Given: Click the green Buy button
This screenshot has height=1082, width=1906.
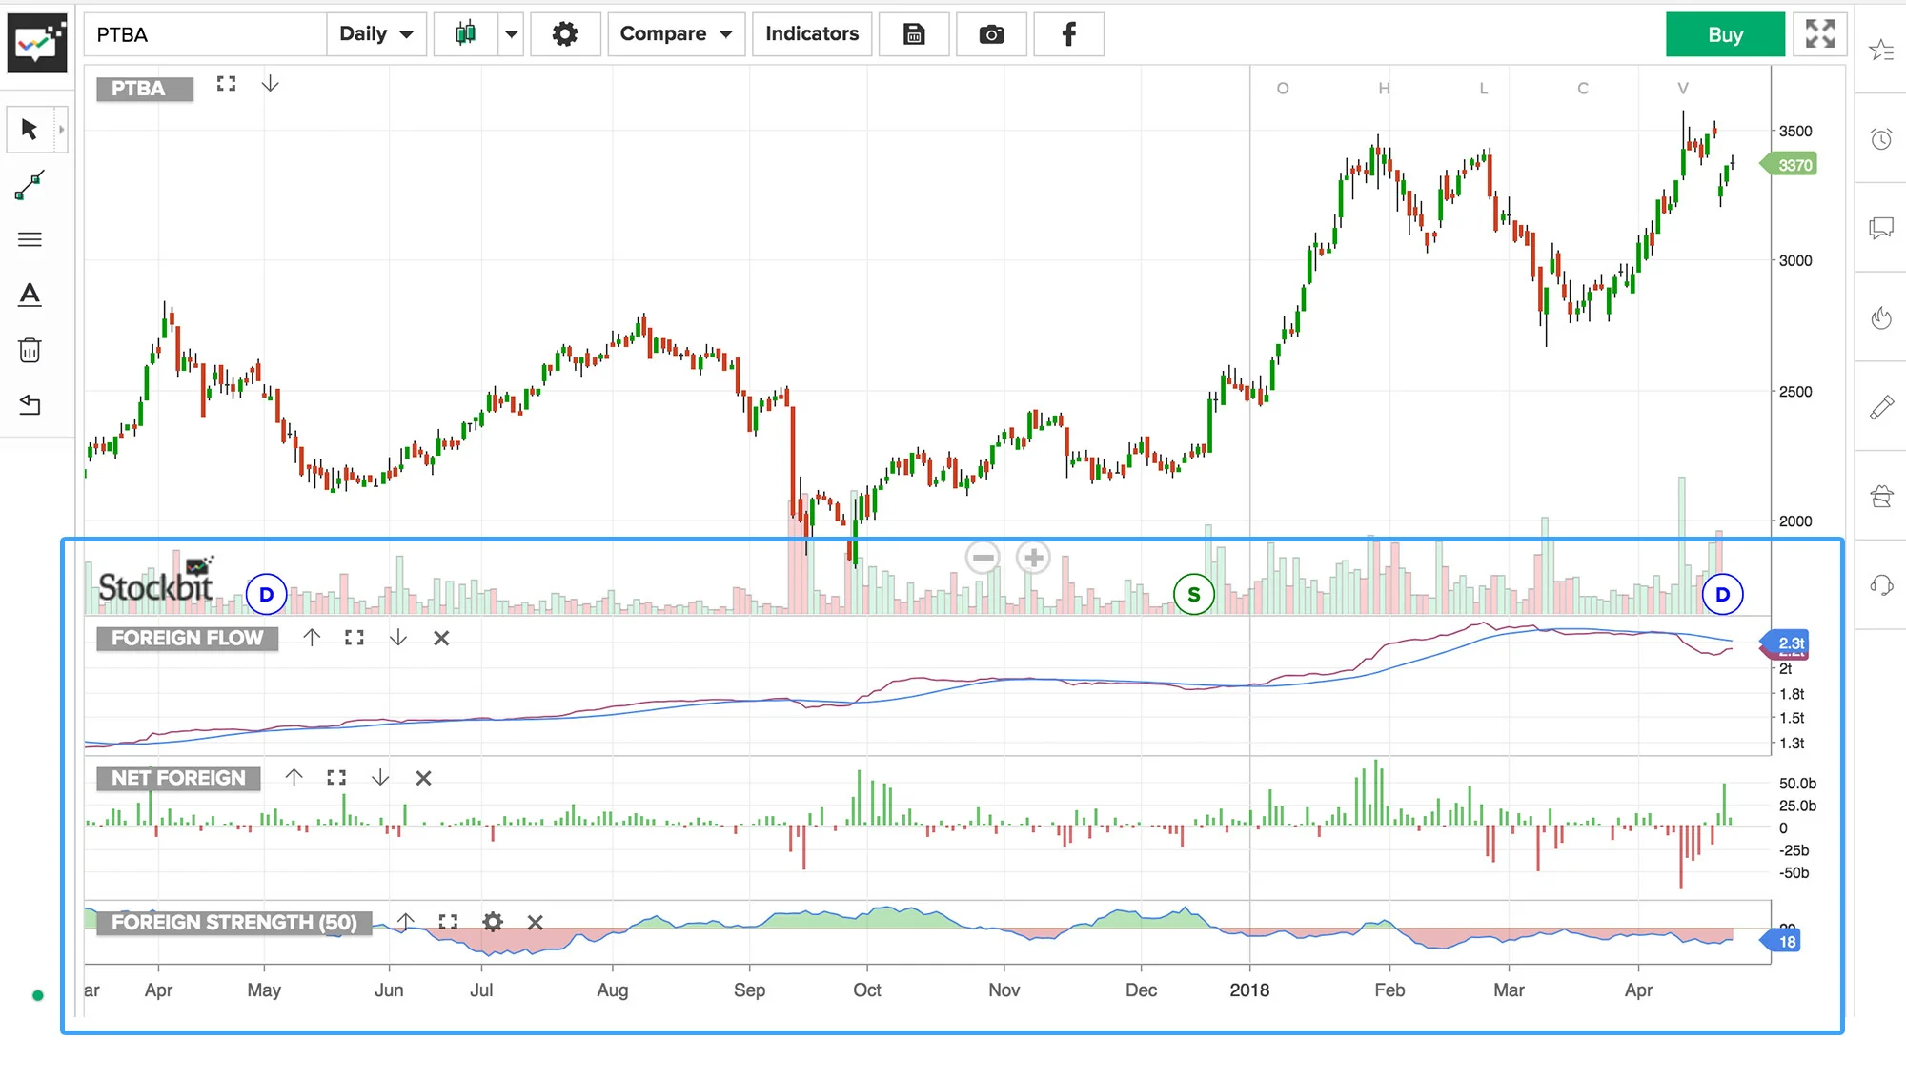Looking at the screenshot, I should [1725, 34].
